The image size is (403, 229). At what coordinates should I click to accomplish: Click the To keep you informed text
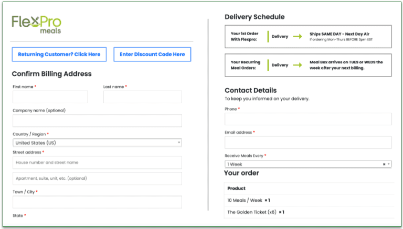[x=267, y=99]
